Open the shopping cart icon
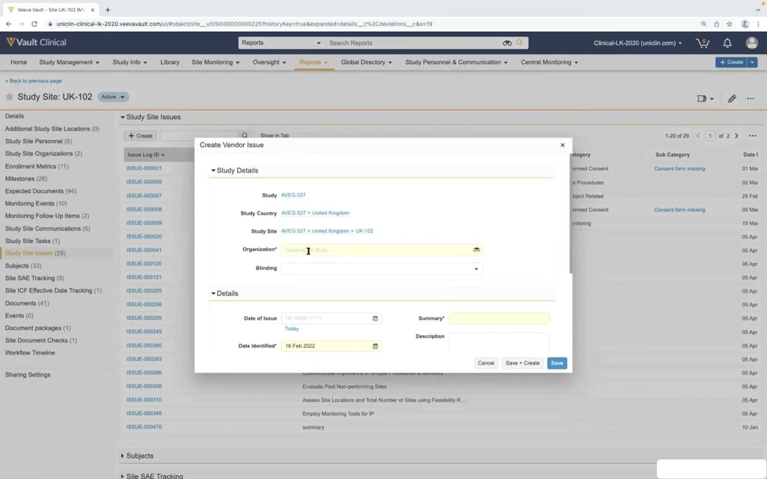Screen dimensions: 767x479 (x=702, y=43)
